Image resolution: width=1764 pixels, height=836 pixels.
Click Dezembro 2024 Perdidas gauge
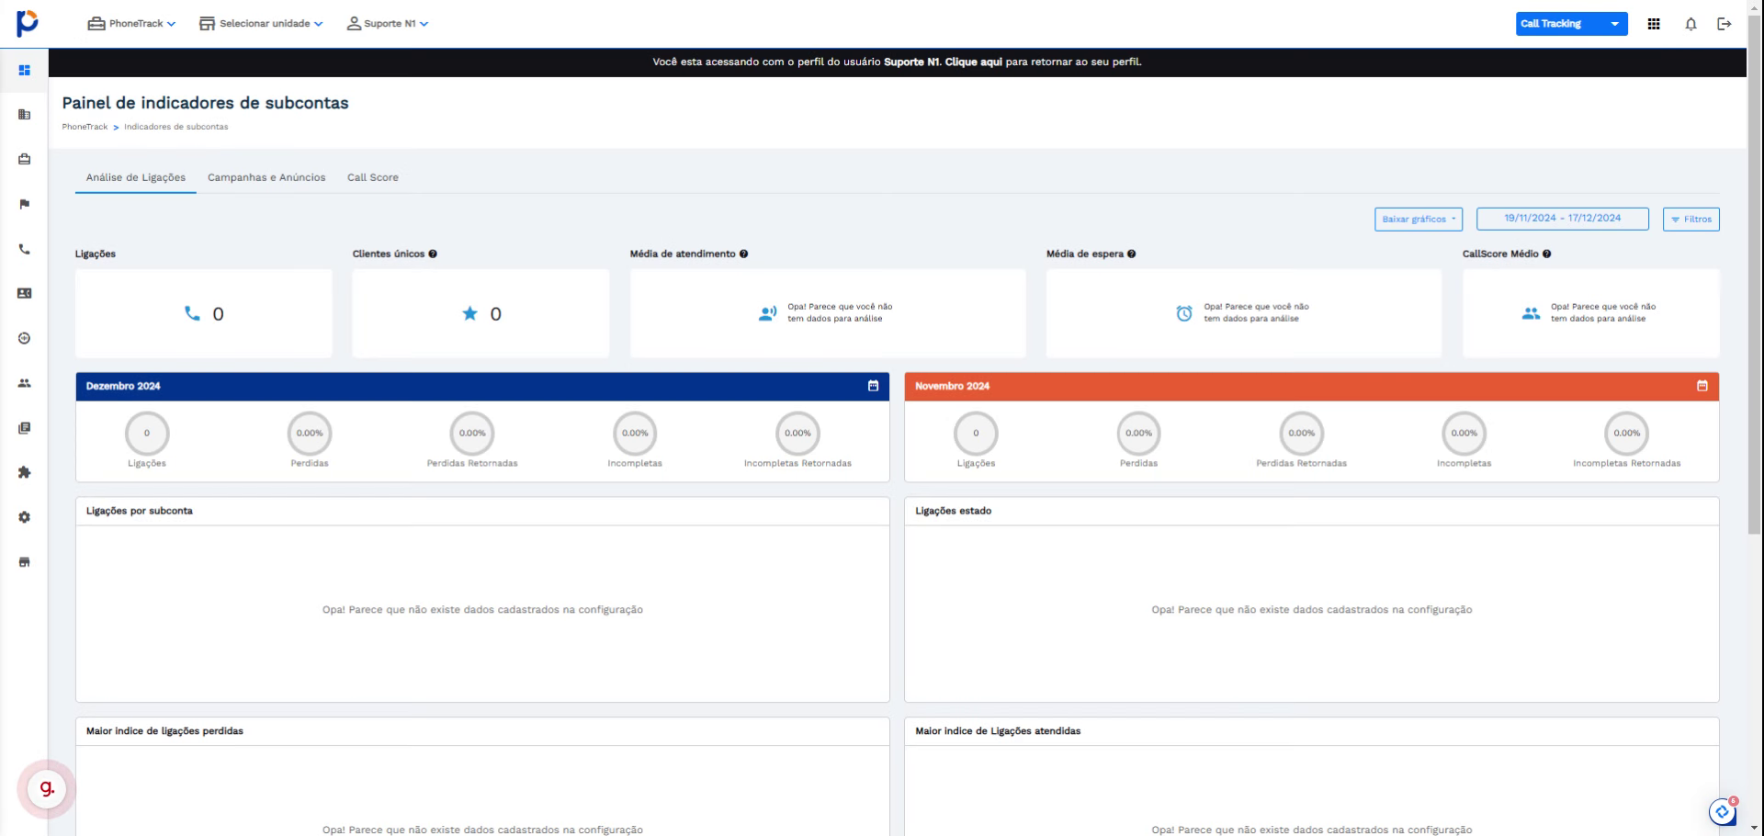click(x=310, y=433)
